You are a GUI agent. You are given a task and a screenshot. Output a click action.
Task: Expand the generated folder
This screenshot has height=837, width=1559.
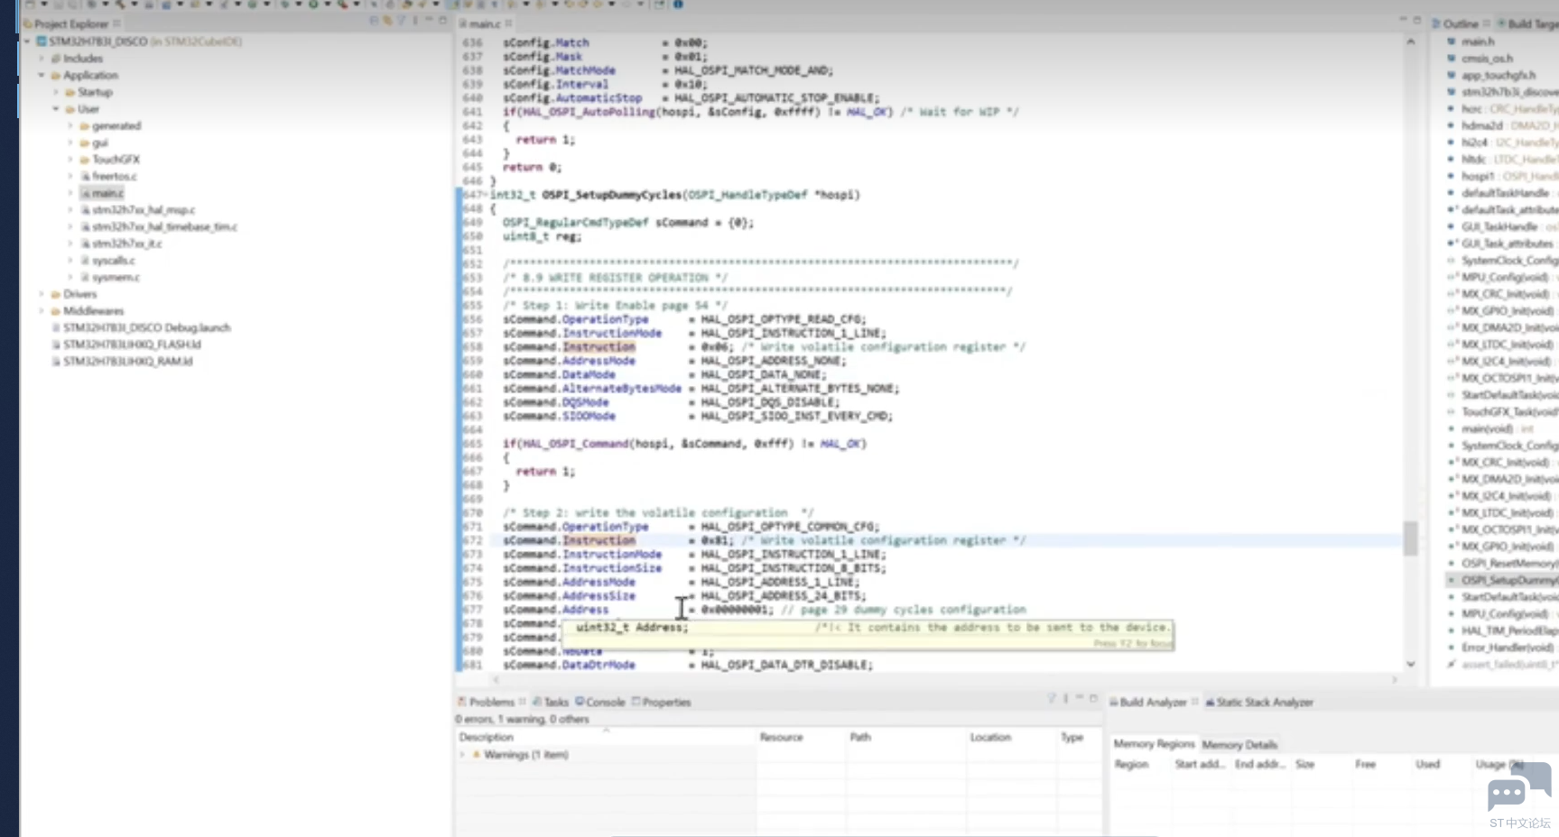click(x=70, y=126)
